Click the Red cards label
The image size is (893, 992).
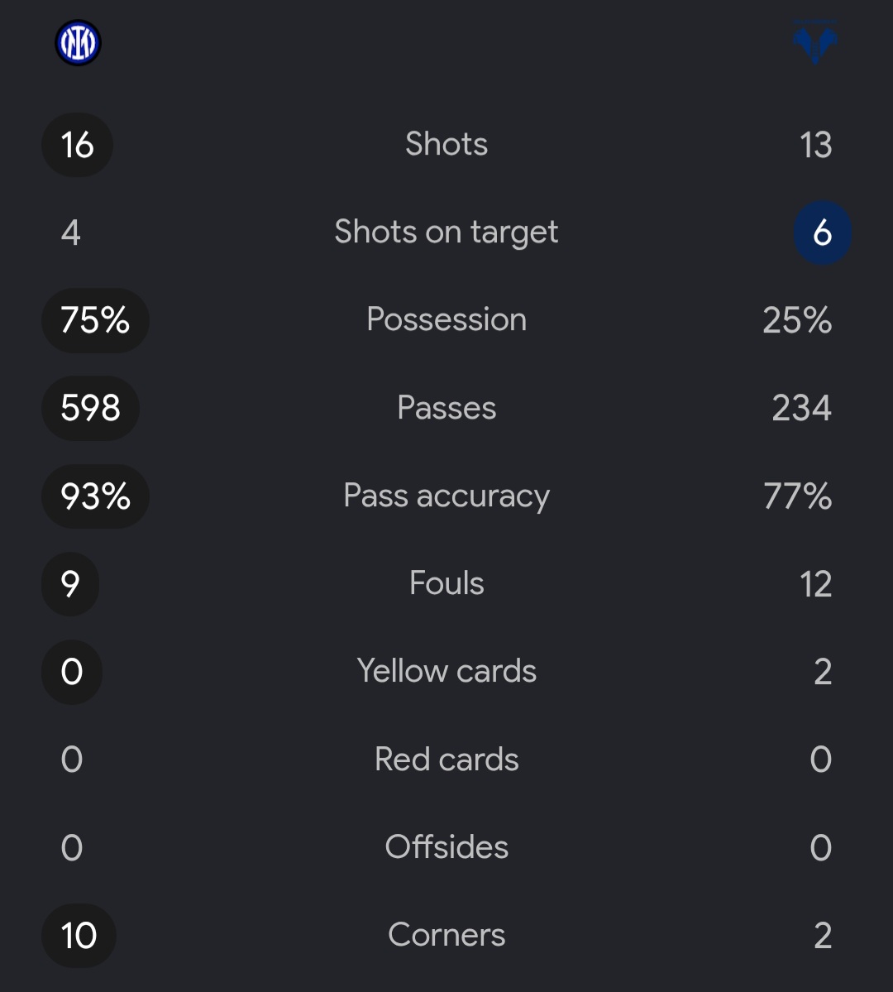pos(446,759)
